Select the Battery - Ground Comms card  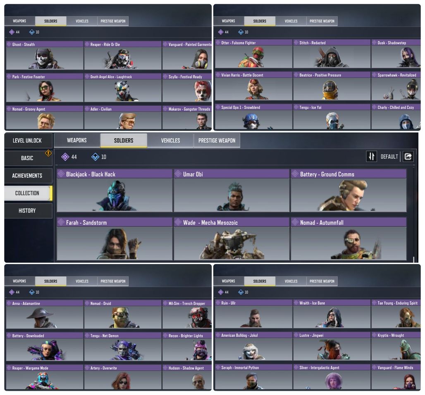pos(349,190)
